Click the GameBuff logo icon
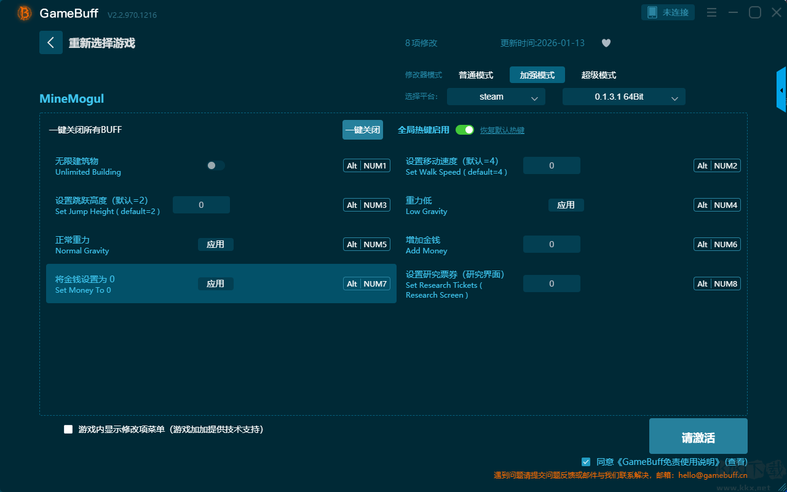Viewport: 787px width, 492px height. pos(25,13)
